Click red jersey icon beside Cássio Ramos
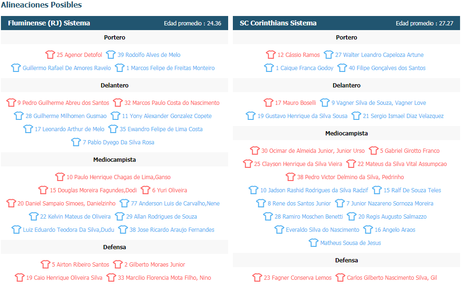The width and height of the screenshot is (461, 284). (x=271, y=55)
